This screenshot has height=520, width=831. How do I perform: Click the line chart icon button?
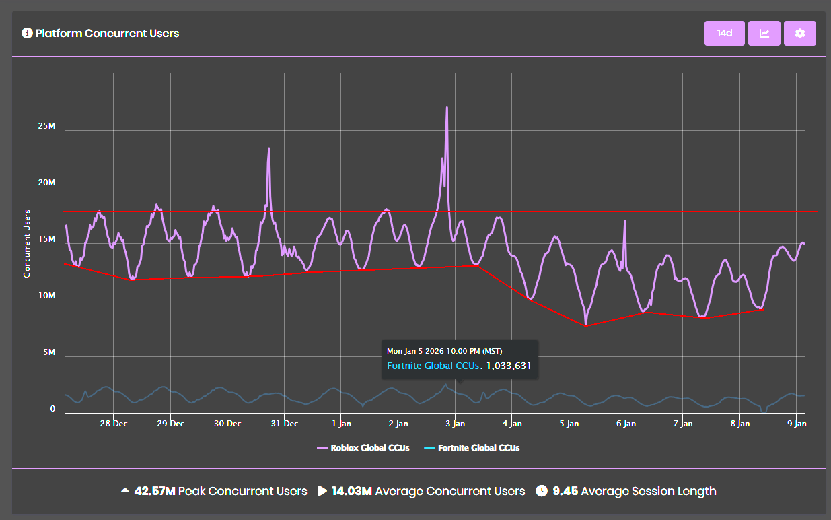[764, 33]
